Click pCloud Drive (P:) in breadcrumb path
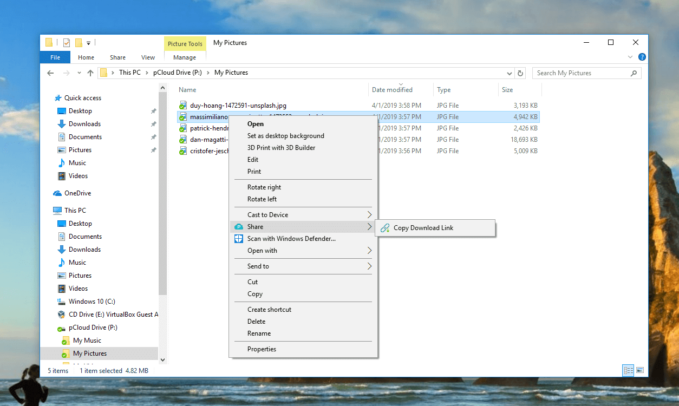Viewport: 679px width, 406px height. point(177,73)
